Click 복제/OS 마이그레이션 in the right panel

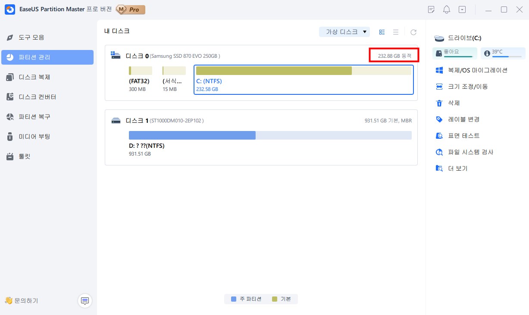(x=478, y=70)
